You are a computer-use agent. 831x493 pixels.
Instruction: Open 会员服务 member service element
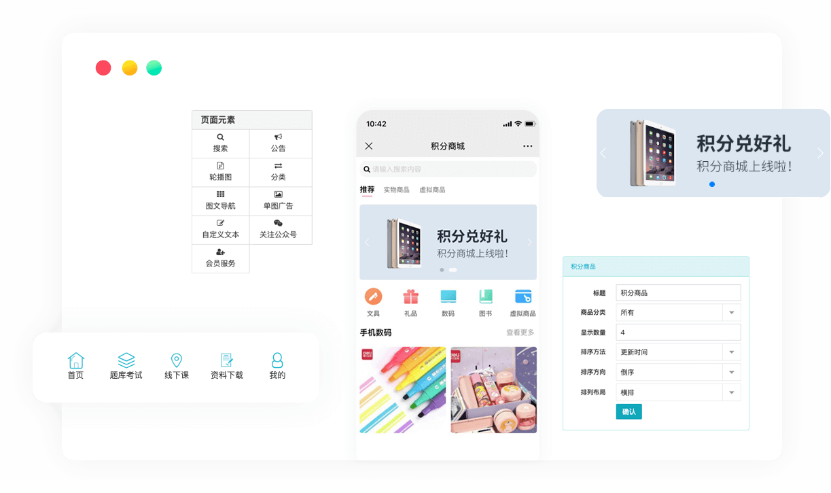tap(220, 258)
